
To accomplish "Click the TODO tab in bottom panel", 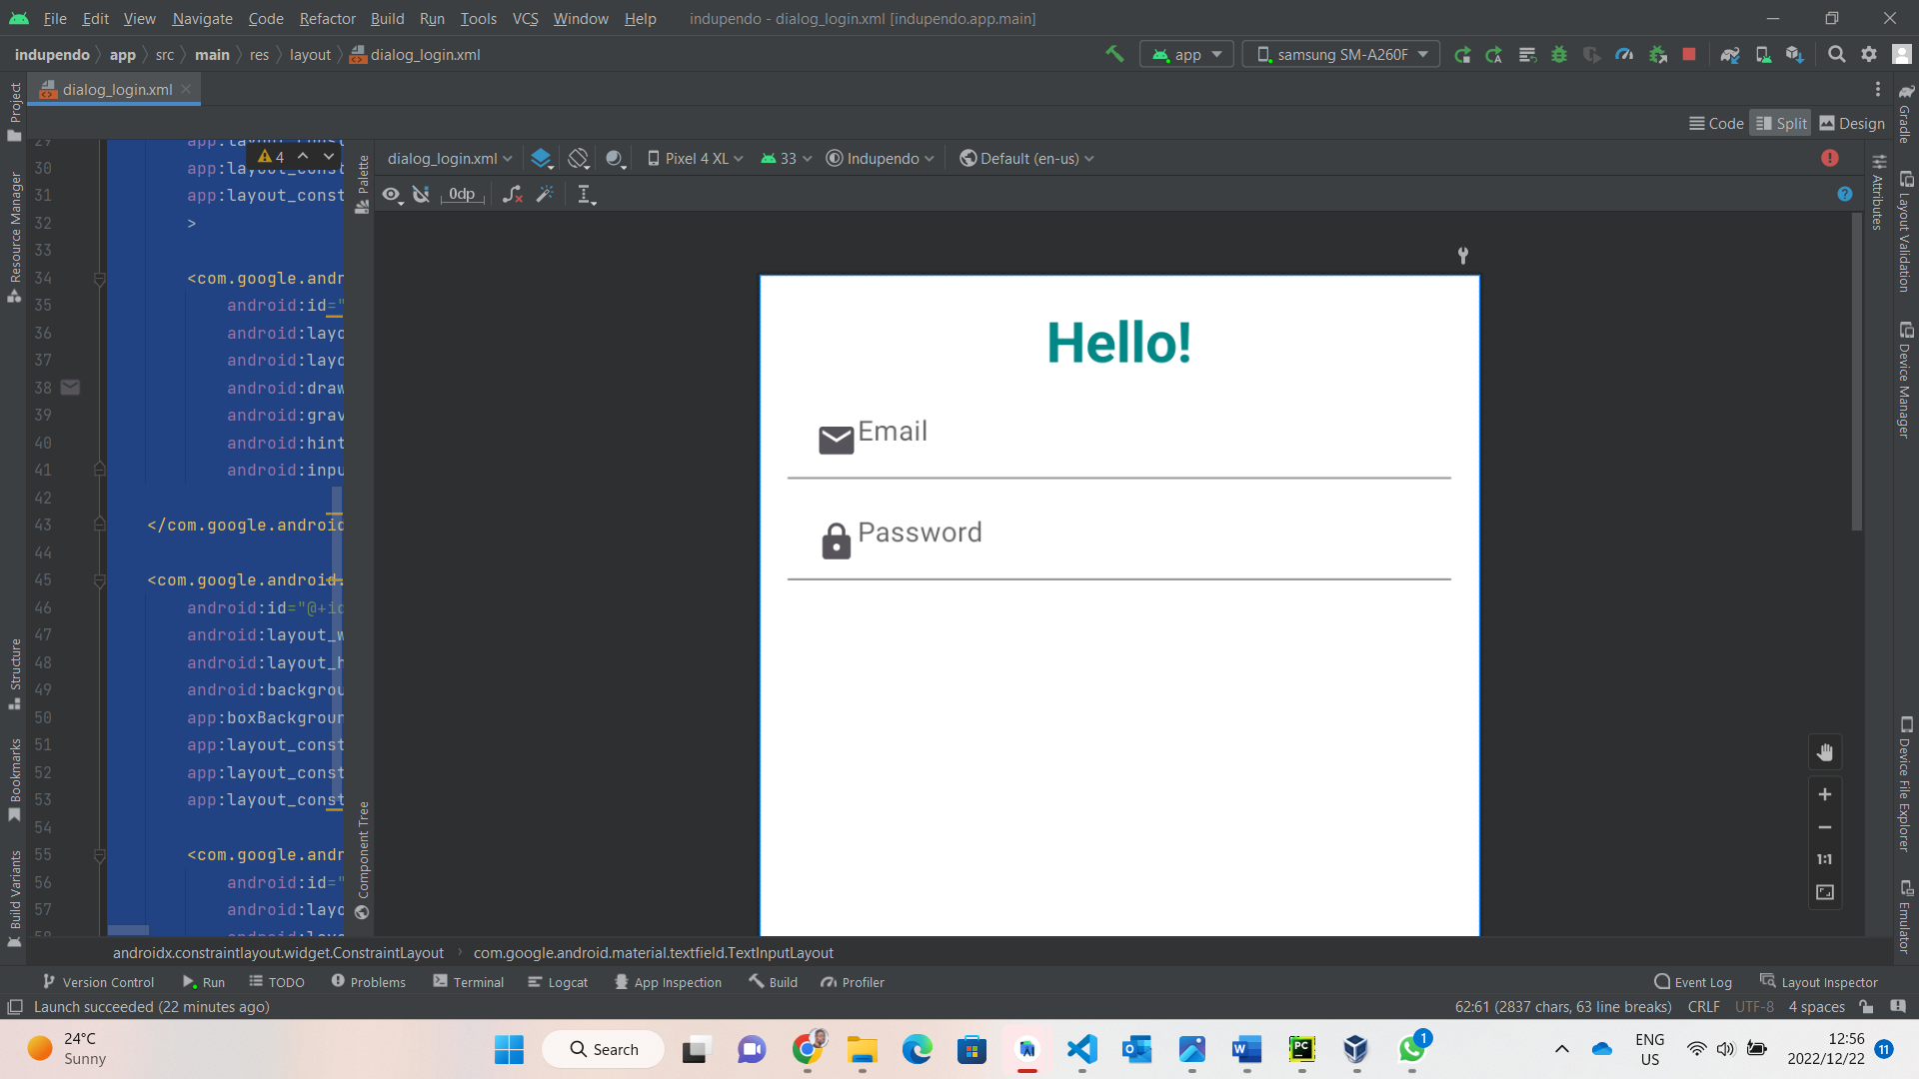I will click(x=277, y=981).
